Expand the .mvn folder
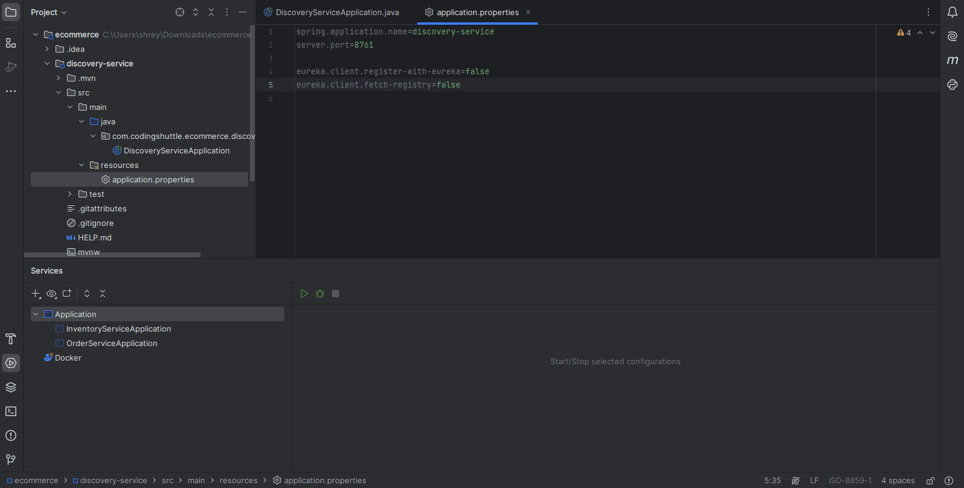The image size is (964, 488). coord(59,78)
